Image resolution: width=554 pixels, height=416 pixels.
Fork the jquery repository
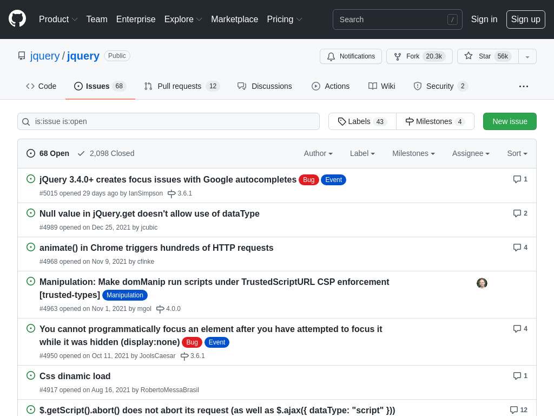click(x=419, y=56)
